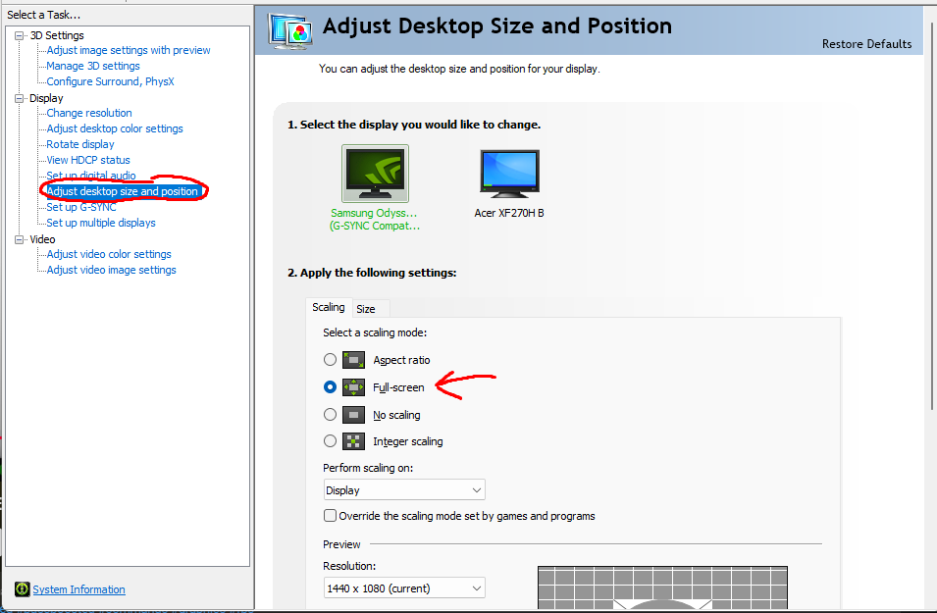Select Adjust desktop size and position
937x613 pixels.
pos(123,191)
